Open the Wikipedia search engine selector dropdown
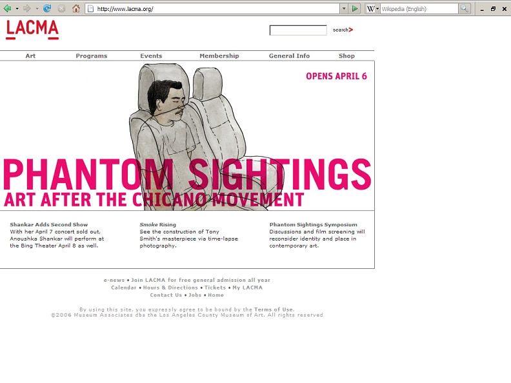Image resolution: width=511 pixels, height=383 pixels. (x=373, y=9)
